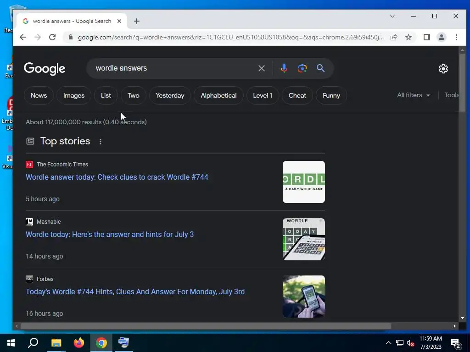Bookmark this page with the star
Screen dimensions: 470x352
click(408, 37)
